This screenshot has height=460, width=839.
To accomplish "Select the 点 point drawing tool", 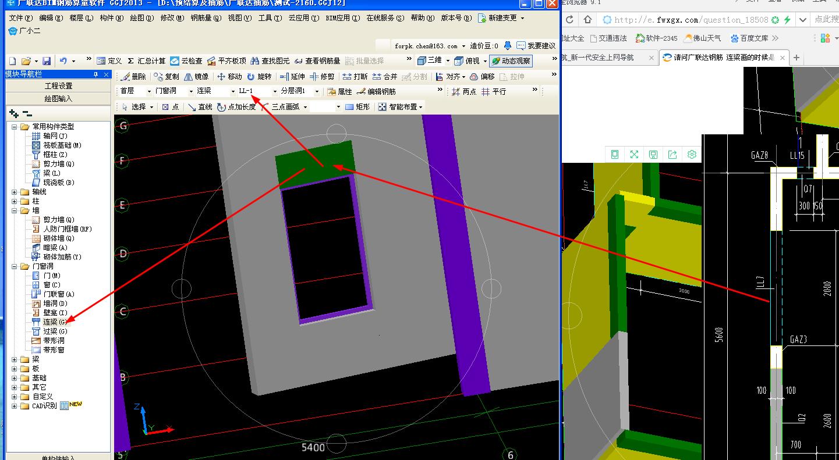I will (x=171, y=107).
